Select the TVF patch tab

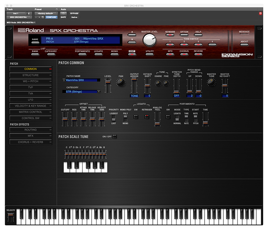(30, 87)
